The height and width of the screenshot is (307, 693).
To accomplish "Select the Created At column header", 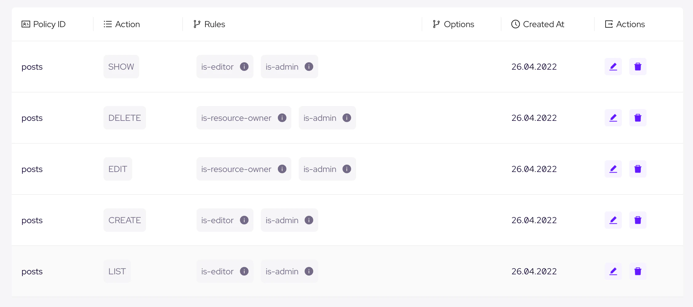I will point(543,24).
